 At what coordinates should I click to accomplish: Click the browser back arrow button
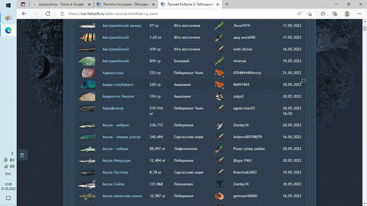coord(24,14)
